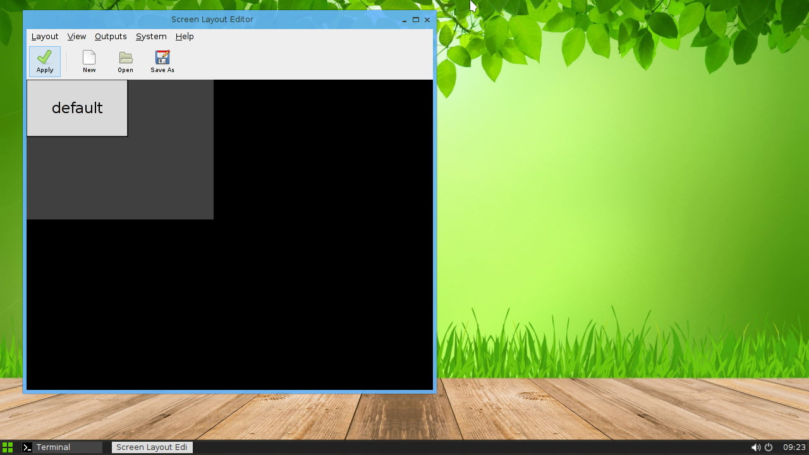Open the Layout menu

45,37
